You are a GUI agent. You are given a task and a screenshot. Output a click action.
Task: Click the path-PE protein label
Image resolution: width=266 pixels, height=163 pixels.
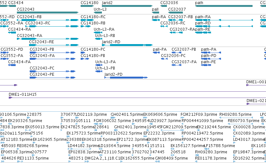[x=208, y=62]
